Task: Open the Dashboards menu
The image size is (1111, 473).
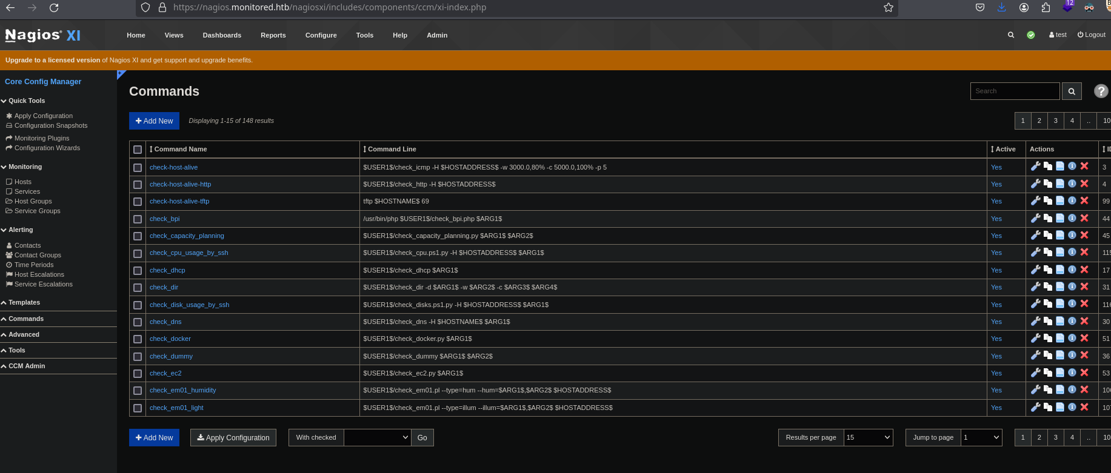Action: 222,35
